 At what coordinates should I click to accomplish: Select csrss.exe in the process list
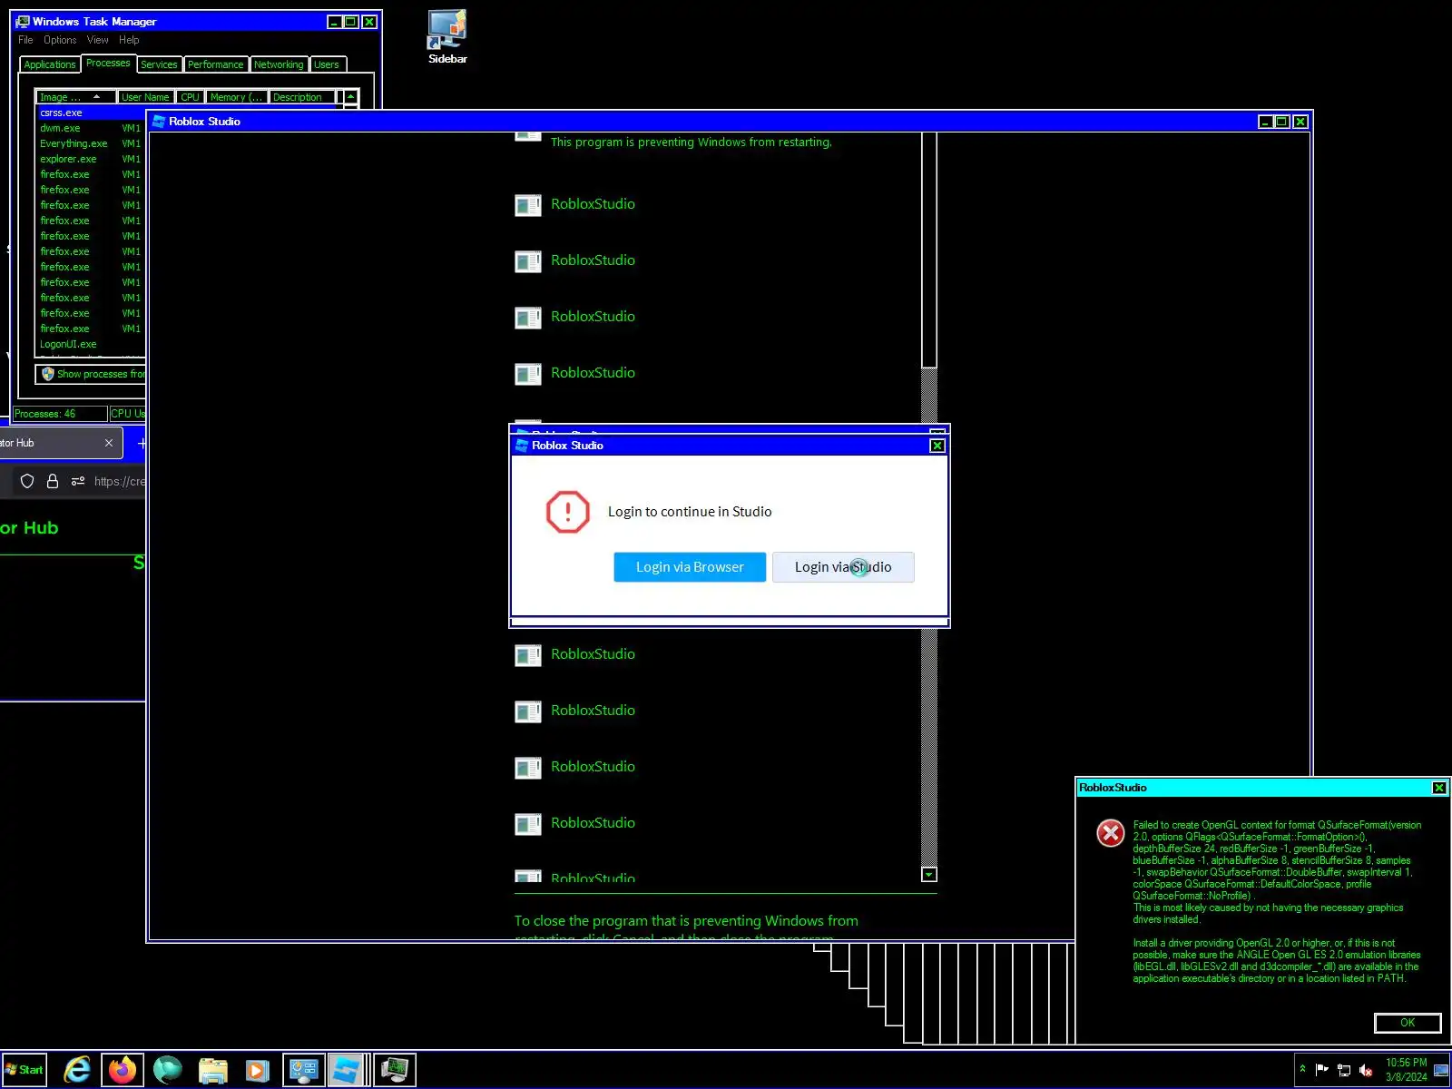91,113
